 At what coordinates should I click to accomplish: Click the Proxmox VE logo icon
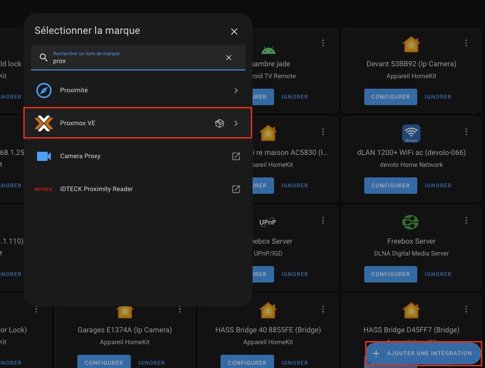[43, 123]
